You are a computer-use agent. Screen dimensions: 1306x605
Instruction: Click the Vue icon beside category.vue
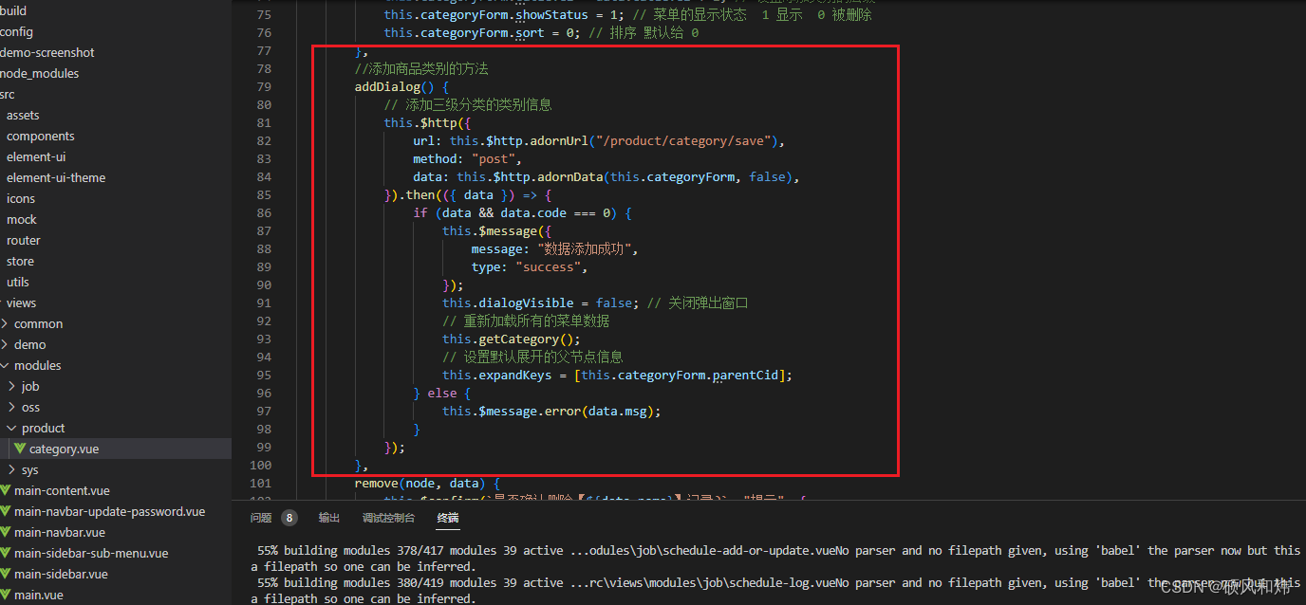(x=20, y=449)
